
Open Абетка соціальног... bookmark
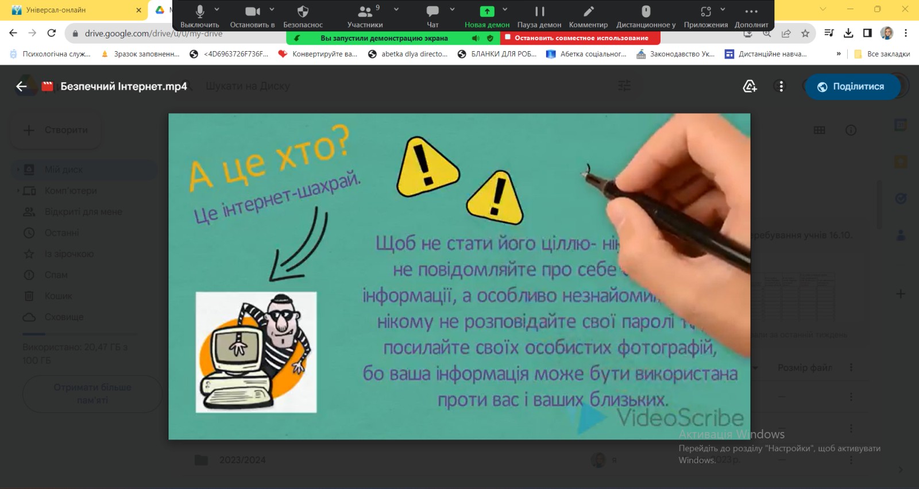click(x=586, y=54)
